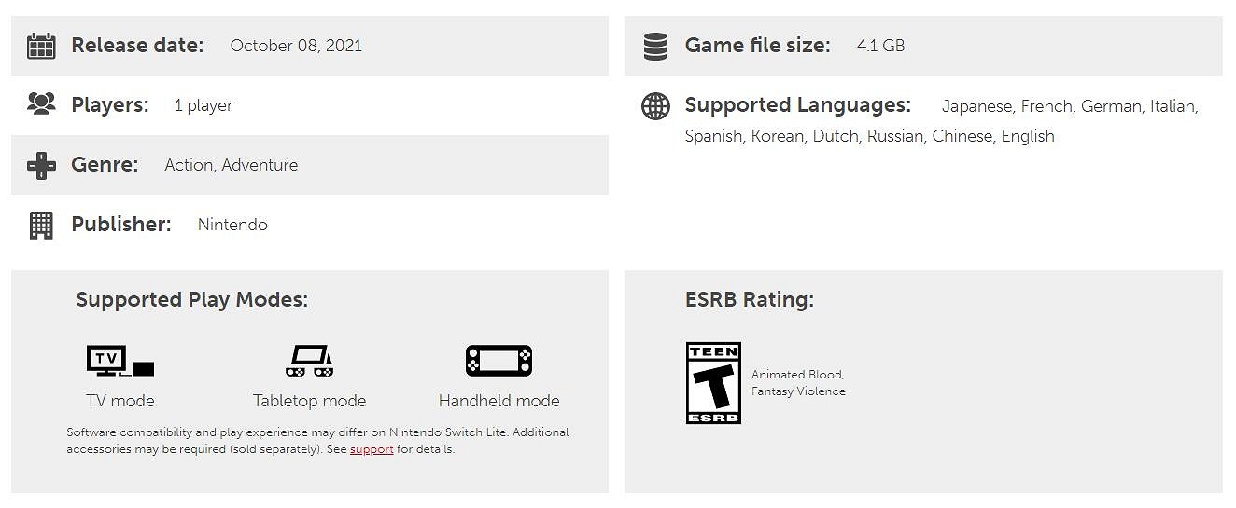The height and width of the screenshot is (508, 1236).
Task: Click the TV mode icon
Action: (x=119, y=361)
